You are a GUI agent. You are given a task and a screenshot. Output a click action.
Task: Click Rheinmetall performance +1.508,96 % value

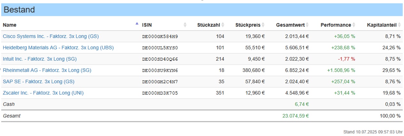tap(341, 70)
